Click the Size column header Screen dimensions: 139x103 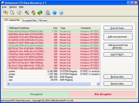(x=52, y=28)
